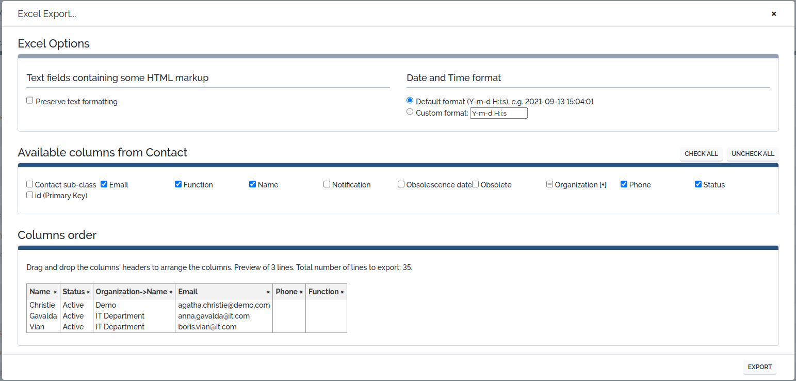Enable the Notification column
Image resolution: width=796 pixels, height=381 pixels.
coord(327,184)
